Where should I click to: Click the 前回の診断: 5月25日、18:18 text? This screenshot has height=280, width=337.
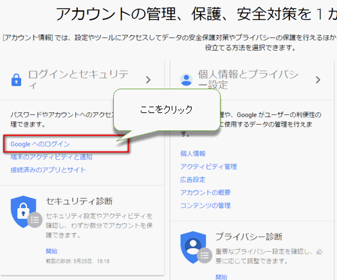pos(78,261)
